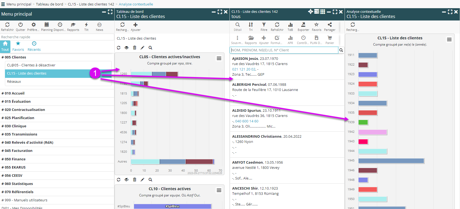Viewport: 460px width, 209px height.
Task: Click the Exporter icon in list toolbar
Action: [303, 25]
